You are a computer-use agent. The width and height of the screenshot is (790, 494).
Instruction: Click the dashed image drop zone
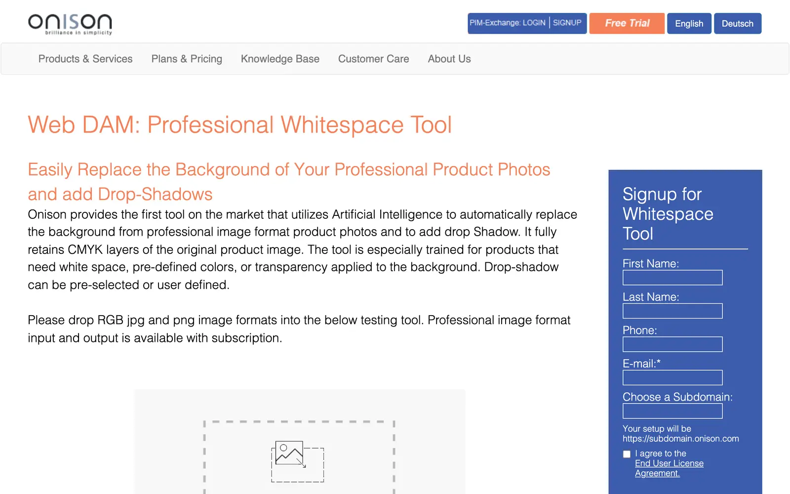tap(299, 457)
